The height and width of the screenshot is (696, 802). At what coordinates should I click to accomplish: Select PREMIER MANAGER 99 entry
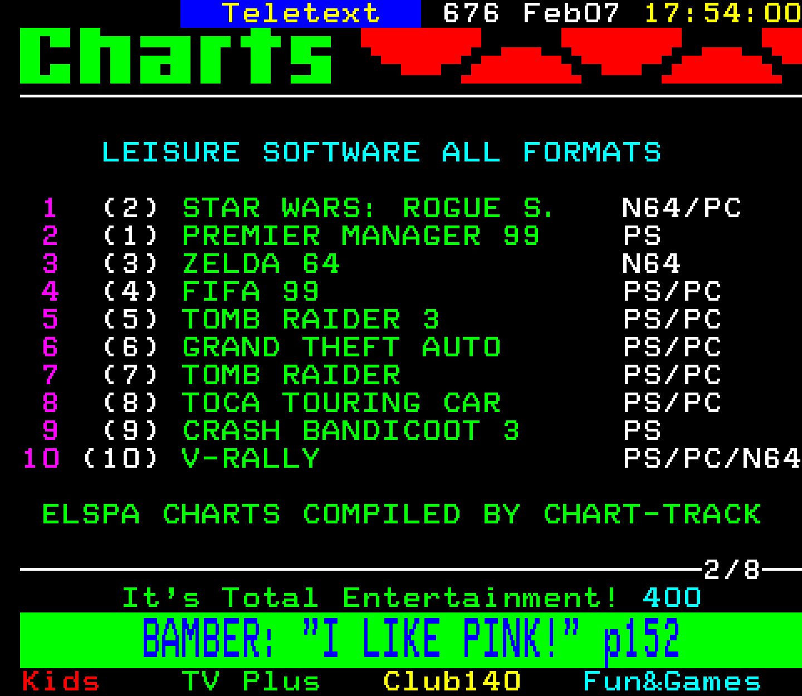361,236
